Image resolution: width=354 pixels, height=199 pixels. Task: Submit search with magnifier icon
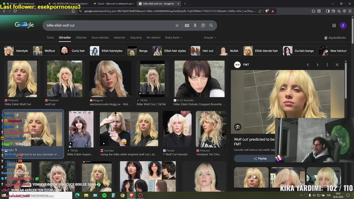211,25
